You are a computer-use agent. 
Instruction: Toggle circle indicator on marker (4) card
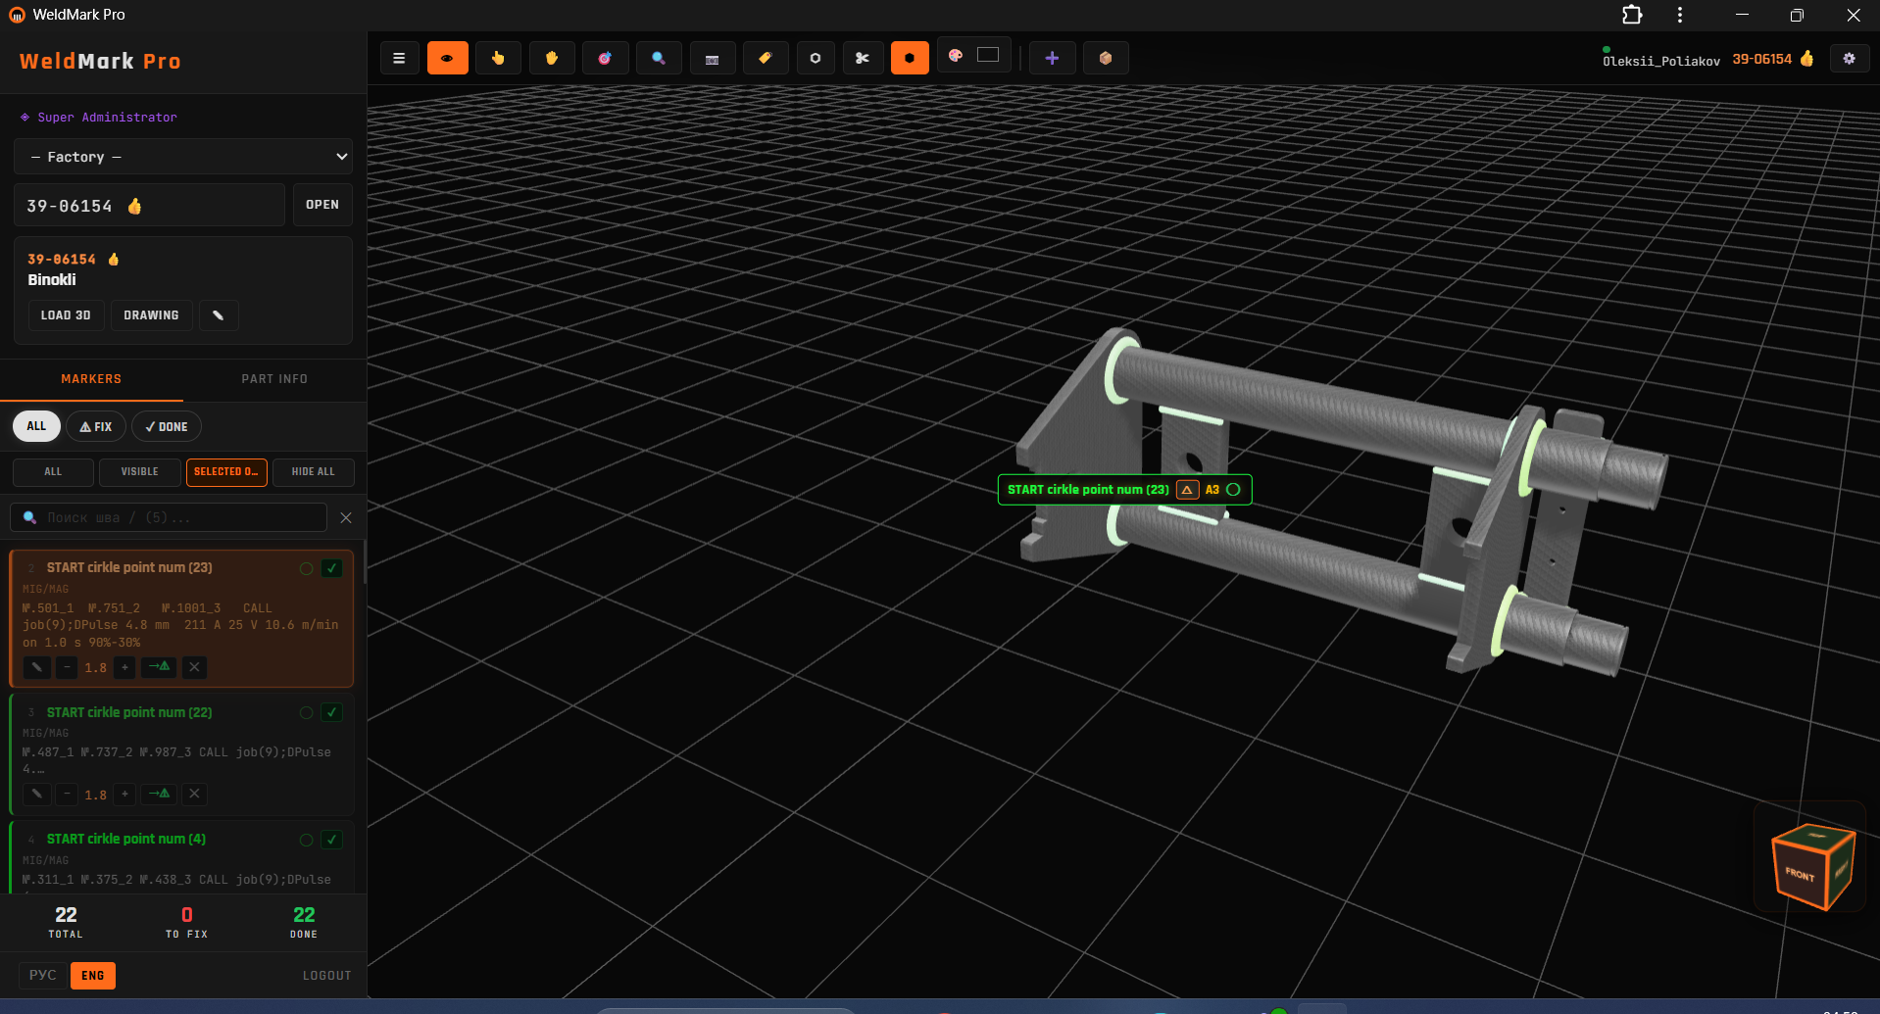click(307, 840)
